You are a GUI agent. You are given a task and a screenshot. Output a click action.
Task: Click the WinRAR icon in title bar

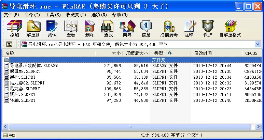[4, 6]
